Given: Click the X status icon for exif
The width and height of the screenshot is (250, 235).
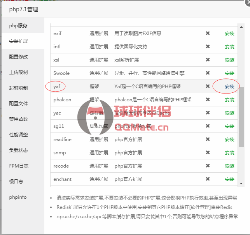Looking at the screenshot, I should [x=208, y=34].
